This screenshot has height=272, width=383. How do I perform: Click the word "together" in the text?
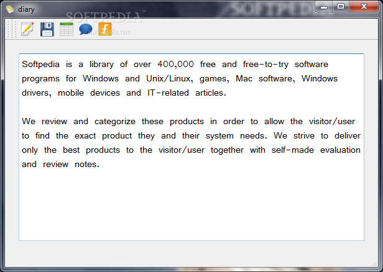tap(227, 150)
